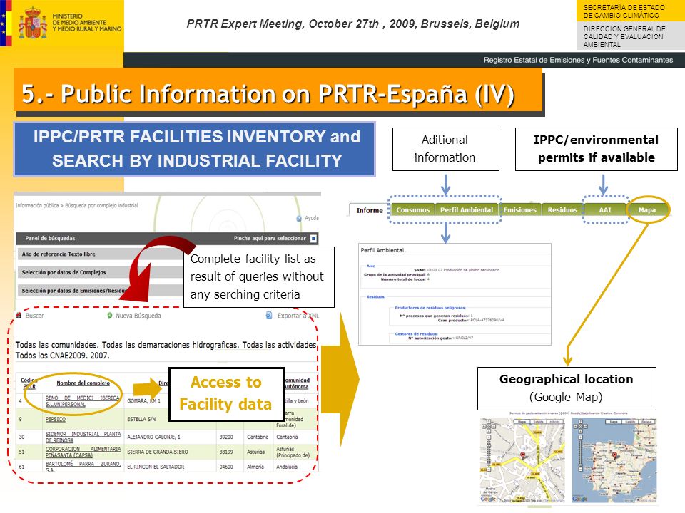Click the 'ALEJANDRO CALONJE, 1' address cell
The height and width of the screenshot is (513, 685).
pos(154,437)
